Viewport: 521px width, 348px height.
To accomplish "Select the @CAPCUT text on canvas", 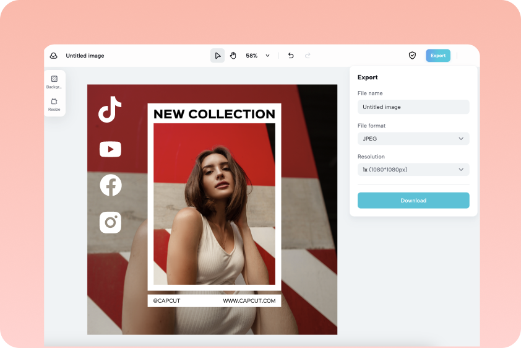I will point(166,301).
